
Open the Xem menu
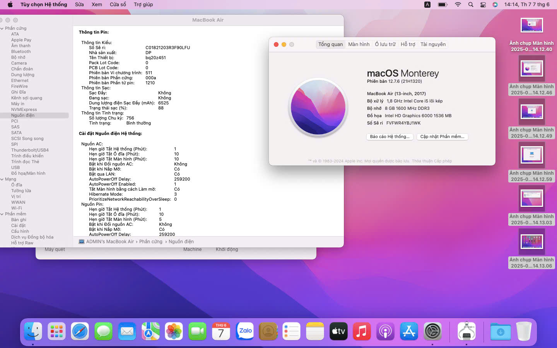(x=97, y=5)
